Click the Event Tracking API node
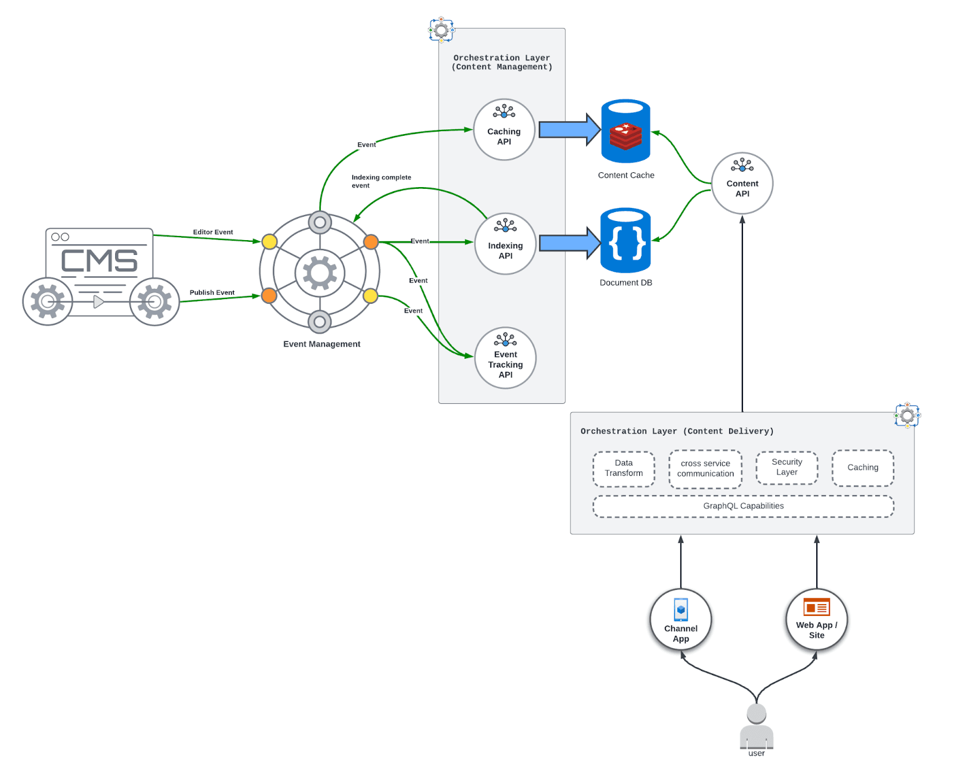 point(505,358)
